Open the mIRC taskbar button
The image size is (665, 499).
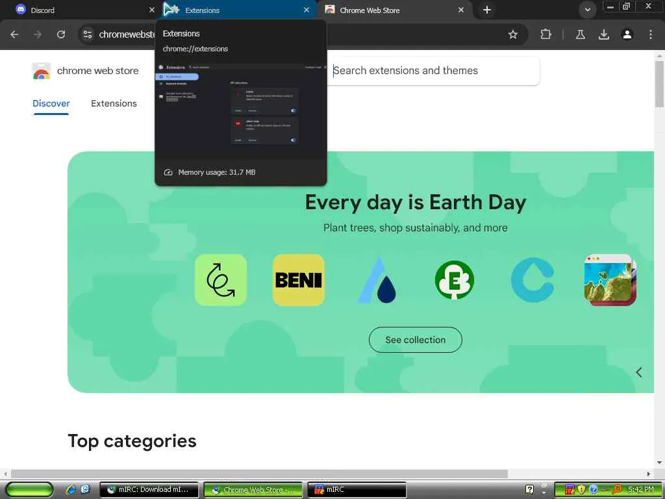point(357,490)
